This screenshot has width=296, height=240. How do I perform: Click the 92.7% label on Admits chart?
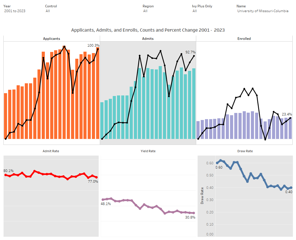[x=190, y=52]
